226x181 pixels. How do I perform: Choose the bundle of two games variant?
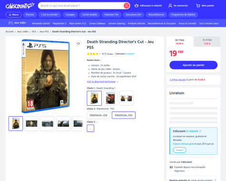point(126,98)
